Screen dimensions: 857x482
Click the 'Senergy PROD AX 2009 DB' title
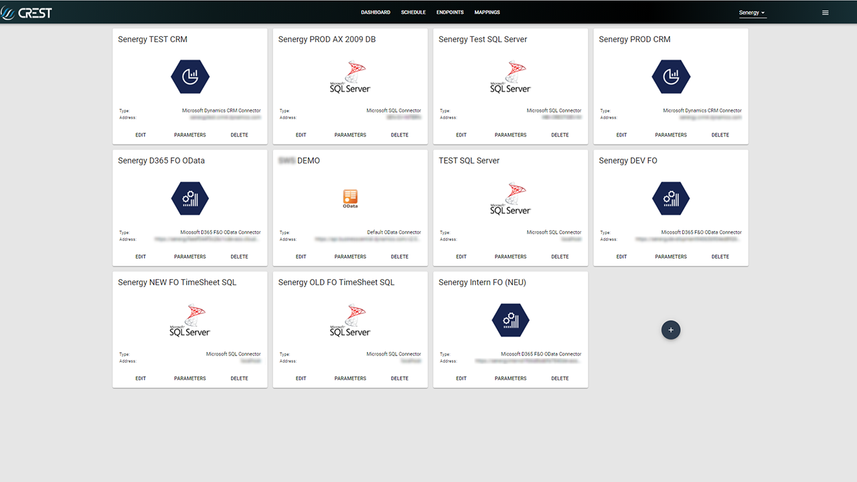point(327,39)
